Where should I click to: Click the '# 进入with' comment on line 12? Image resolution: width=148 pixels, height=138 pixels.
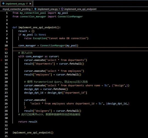[25, 53]
